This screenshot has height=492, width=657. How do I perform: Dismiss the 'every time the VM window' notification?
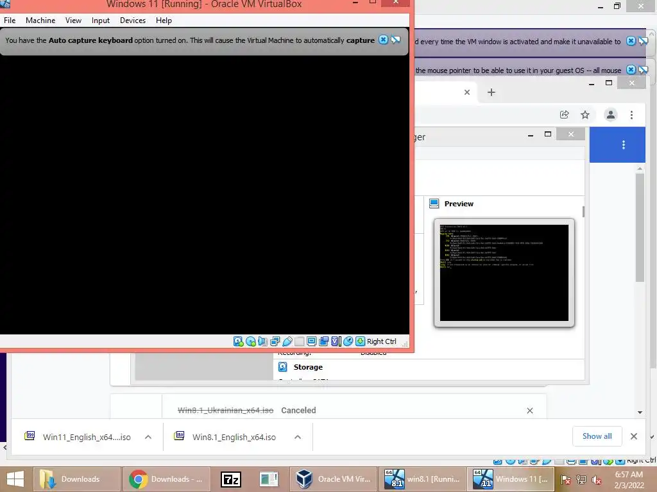[x=631, y=41]
